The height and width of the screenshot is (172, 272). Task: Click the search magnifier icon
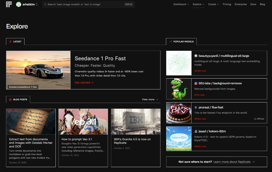tap(45, 4)
